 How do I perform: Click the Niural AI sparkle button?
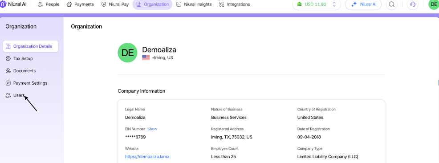tap(363, 4)
